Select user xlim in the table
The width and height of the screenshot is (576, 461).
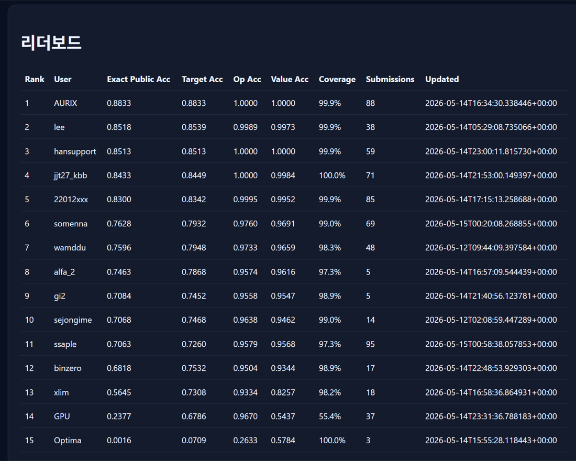click(x=61, y=392)
